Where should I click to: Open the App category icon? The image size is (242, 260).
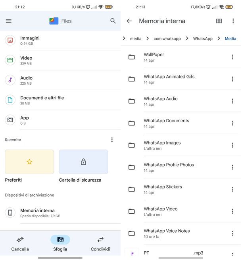click(10, 120)
